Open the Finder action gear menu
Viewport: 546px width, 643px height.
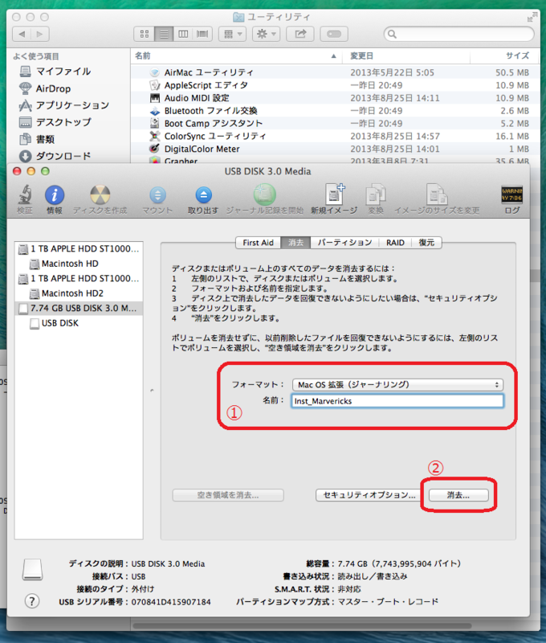pyautogui.click(x=267, y=34)
